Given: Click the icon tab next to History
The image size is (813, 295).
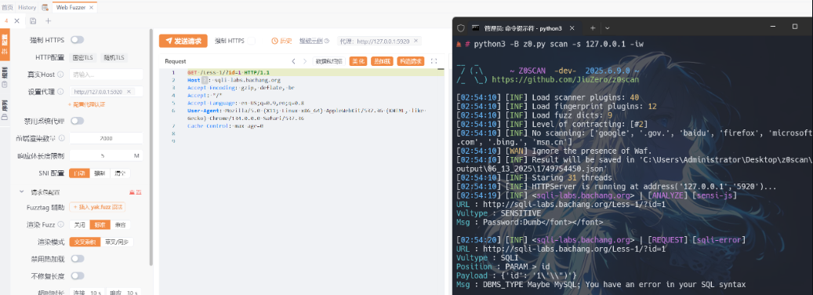Looking at the screenshot, I should click(x=45, y=7).
